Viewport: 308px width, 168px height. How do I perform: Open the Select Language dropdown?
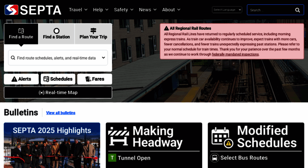coord(227,10)
